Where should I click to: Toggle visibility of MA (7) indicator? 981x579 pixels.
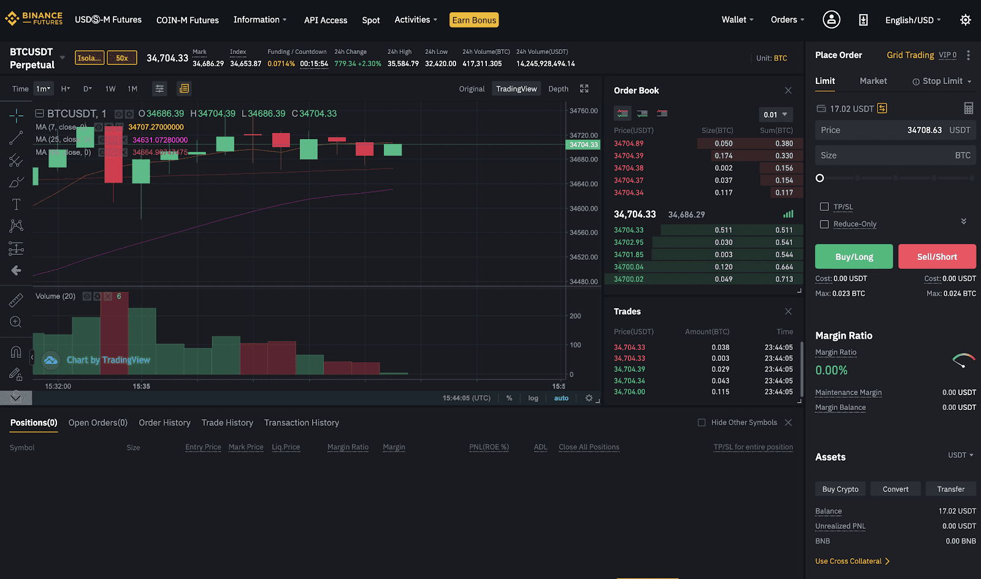coord(98,127)
